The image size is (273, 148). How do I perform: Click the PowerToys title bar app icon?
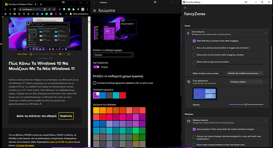click(x=184, y=2)
